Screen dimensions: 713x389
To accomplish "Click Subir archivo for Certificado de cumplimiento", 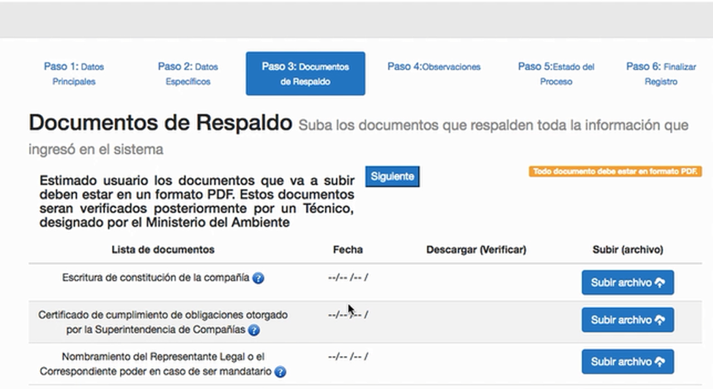I will 627,320.
